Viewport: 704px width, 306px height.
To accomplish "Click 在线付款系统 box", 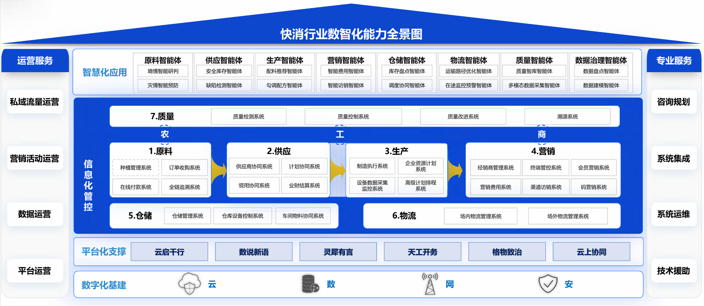I will [x=136, y=187].
